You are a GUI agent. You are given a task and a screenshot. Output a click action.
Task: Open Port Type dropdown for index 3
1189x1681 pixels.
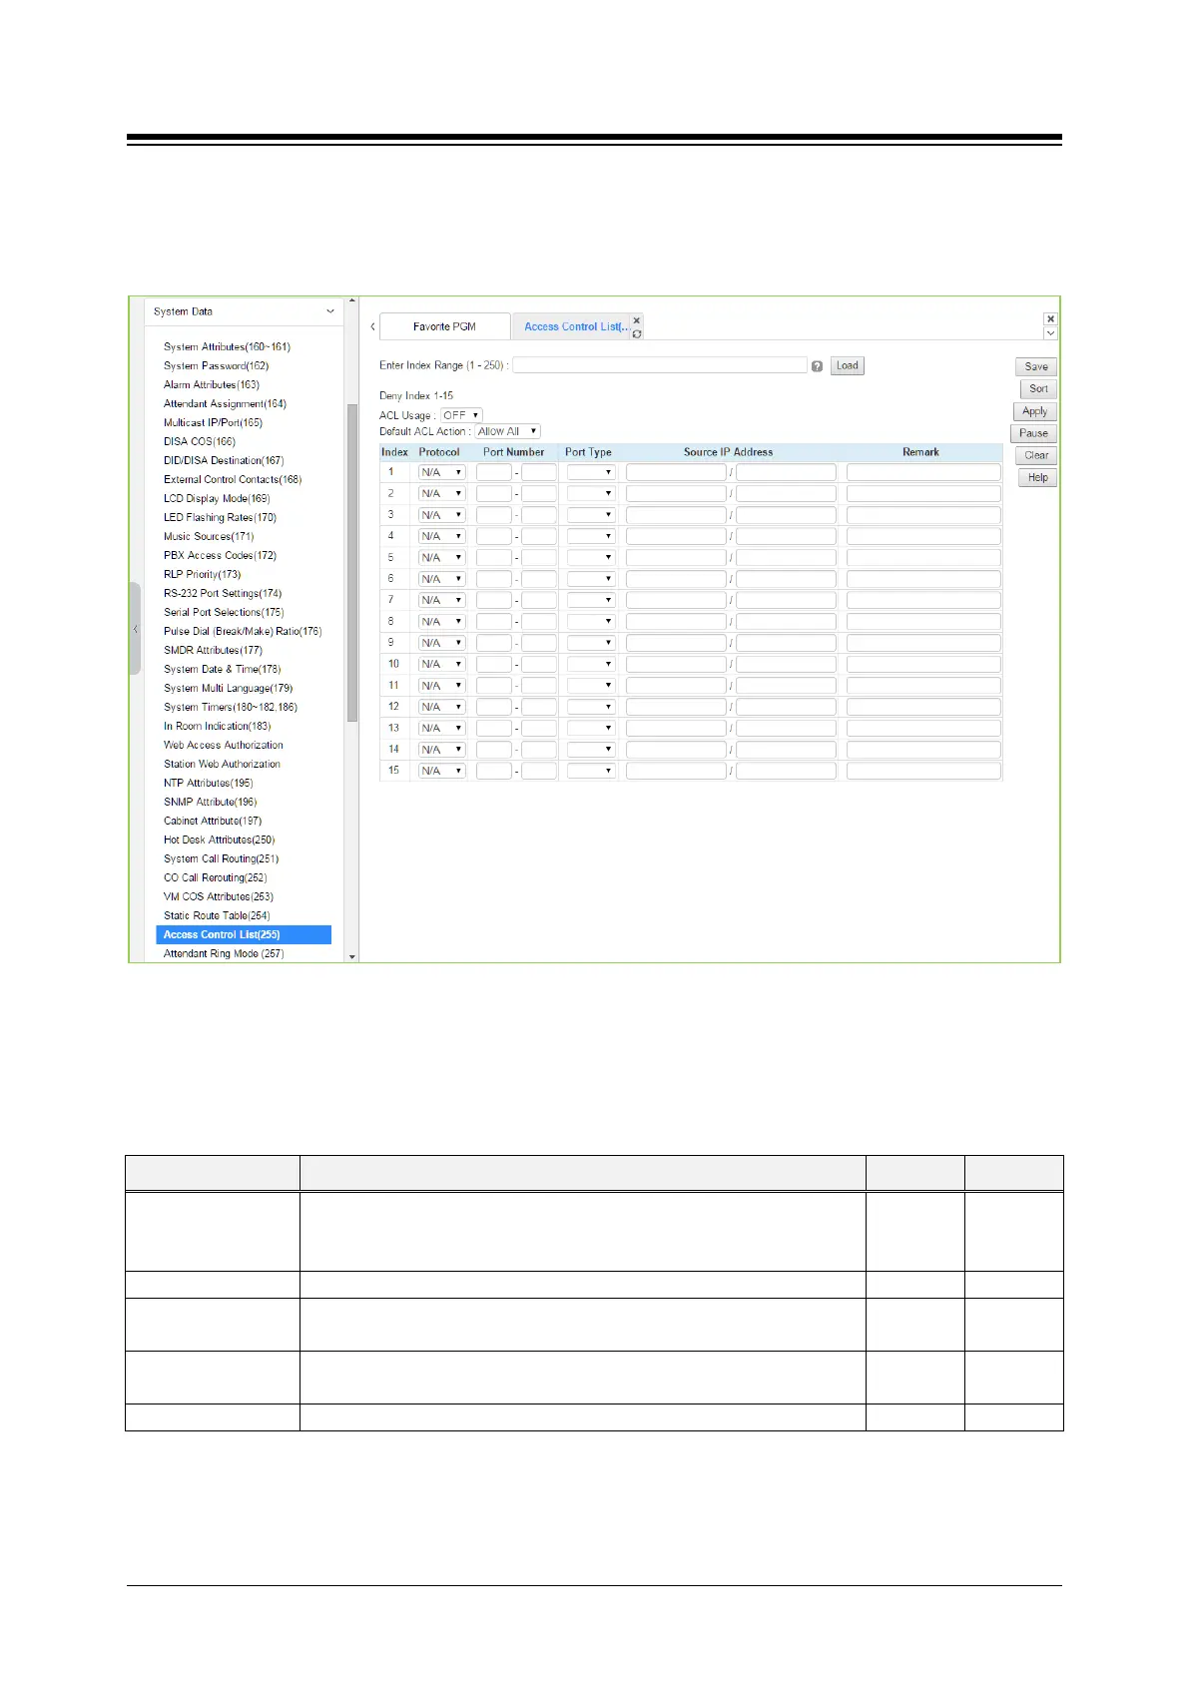591,515
